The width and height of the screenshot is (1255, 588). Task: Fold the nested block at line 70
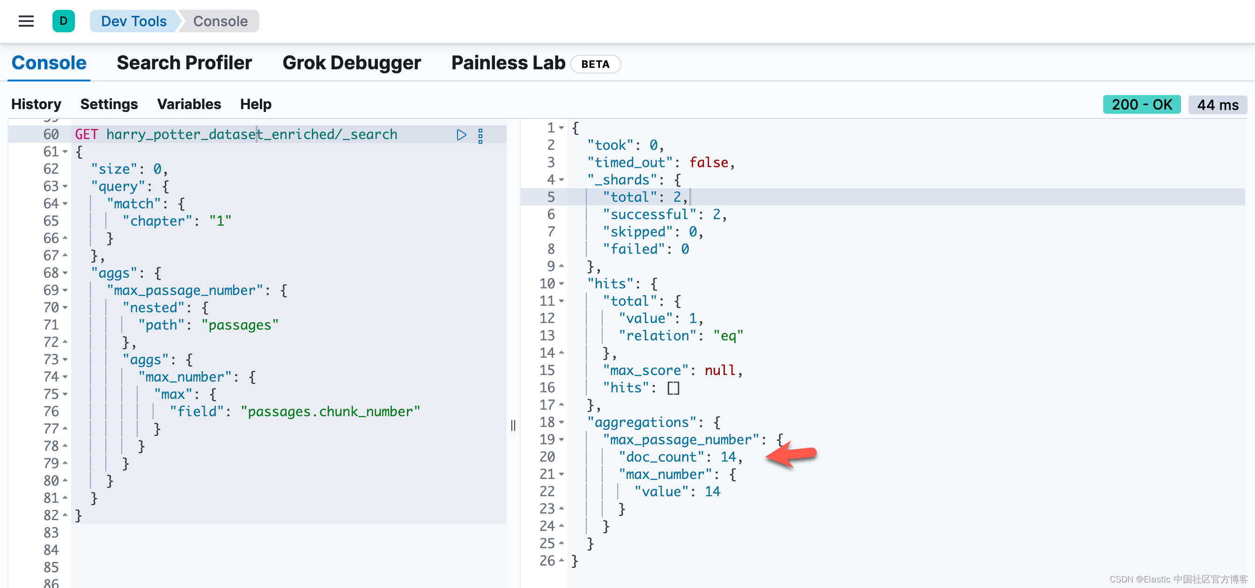[x=65, y=308]
